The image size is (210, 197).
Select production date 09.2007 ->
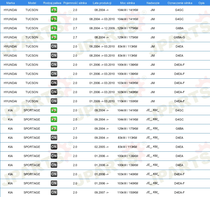(x=102, y=192)
